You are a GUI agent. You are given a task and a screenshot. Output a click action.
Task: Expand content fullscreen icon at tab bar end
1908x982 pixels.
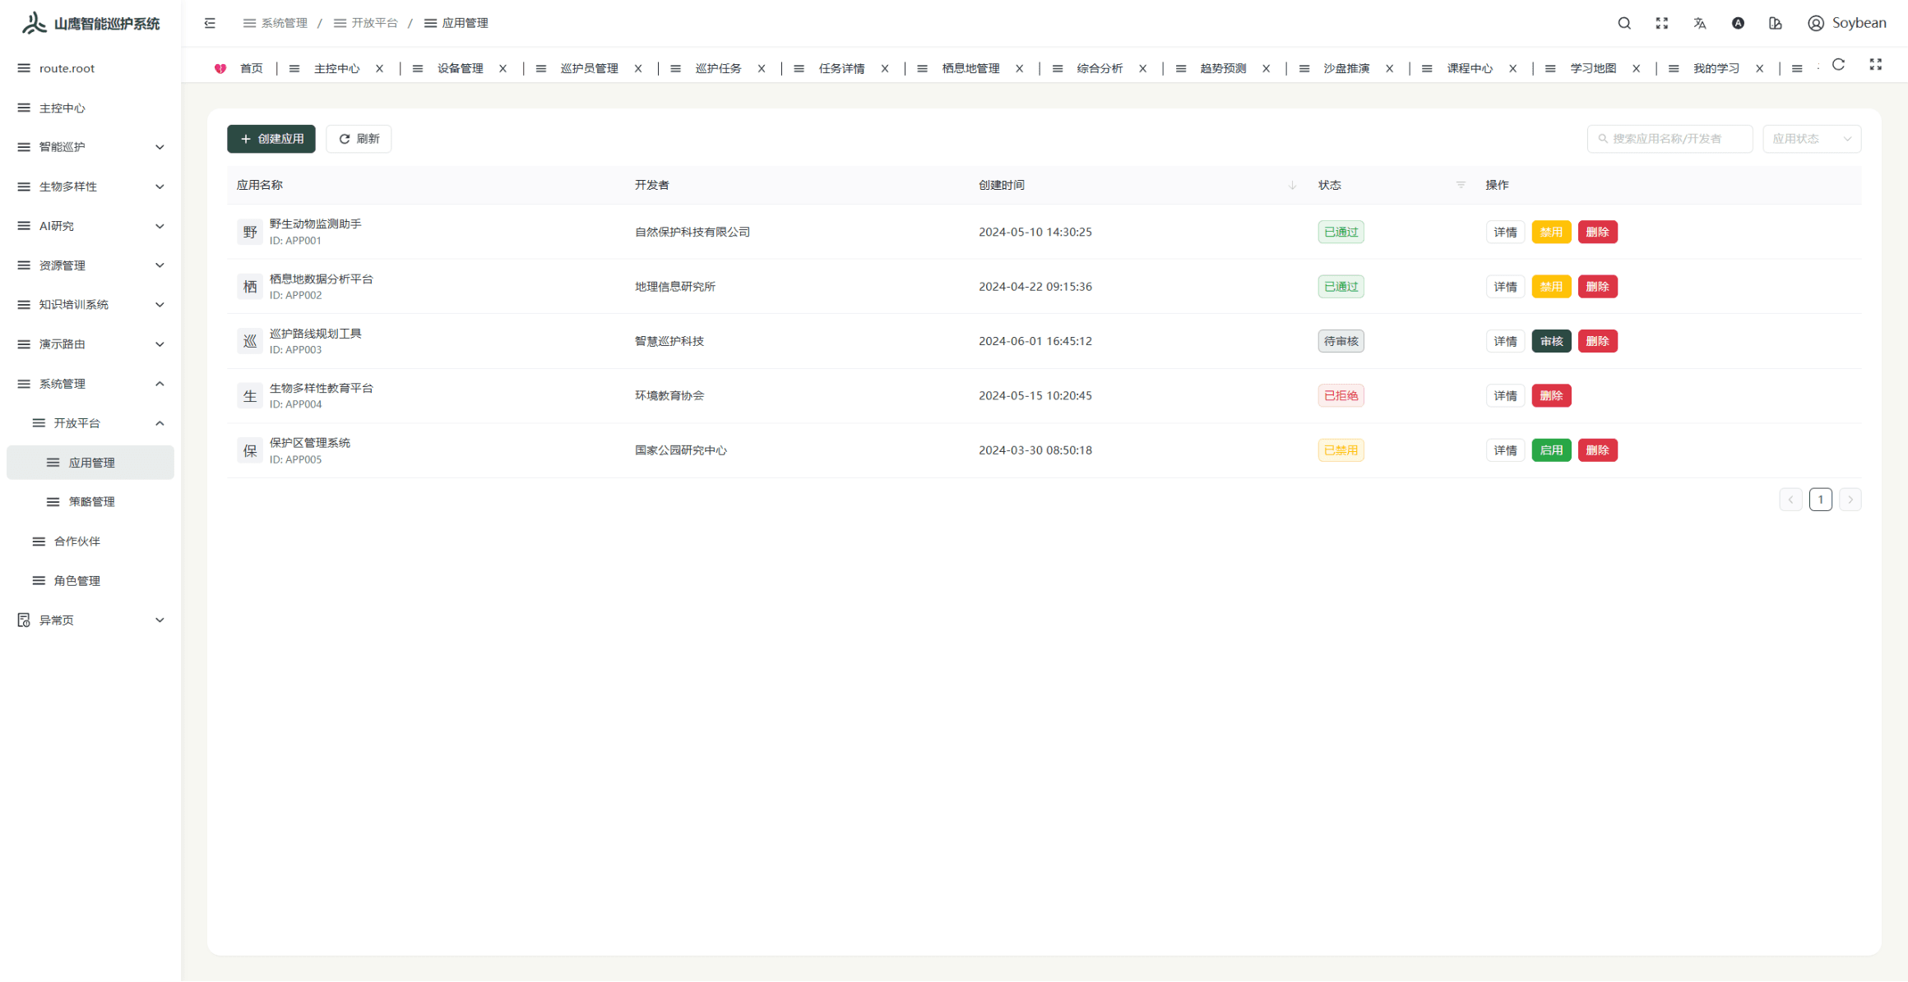click(1875, 65)
